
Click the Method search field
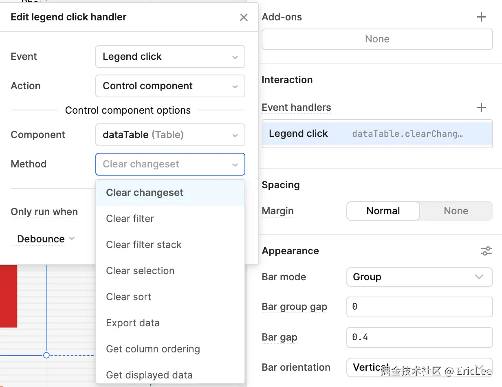click(x=165, y=164)
